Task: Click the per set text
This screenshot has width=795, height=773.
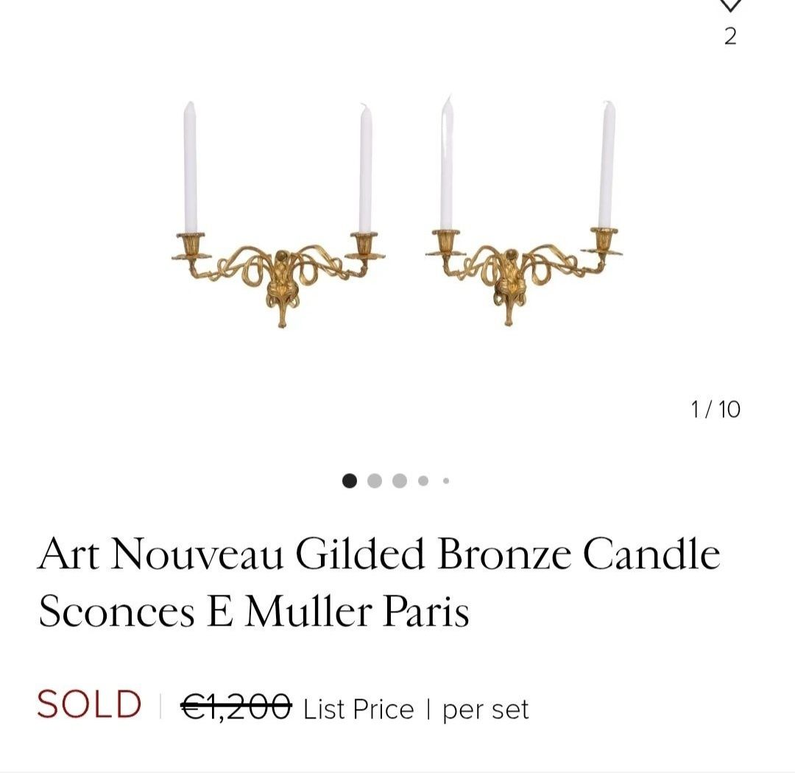Action: pos(486,710)
